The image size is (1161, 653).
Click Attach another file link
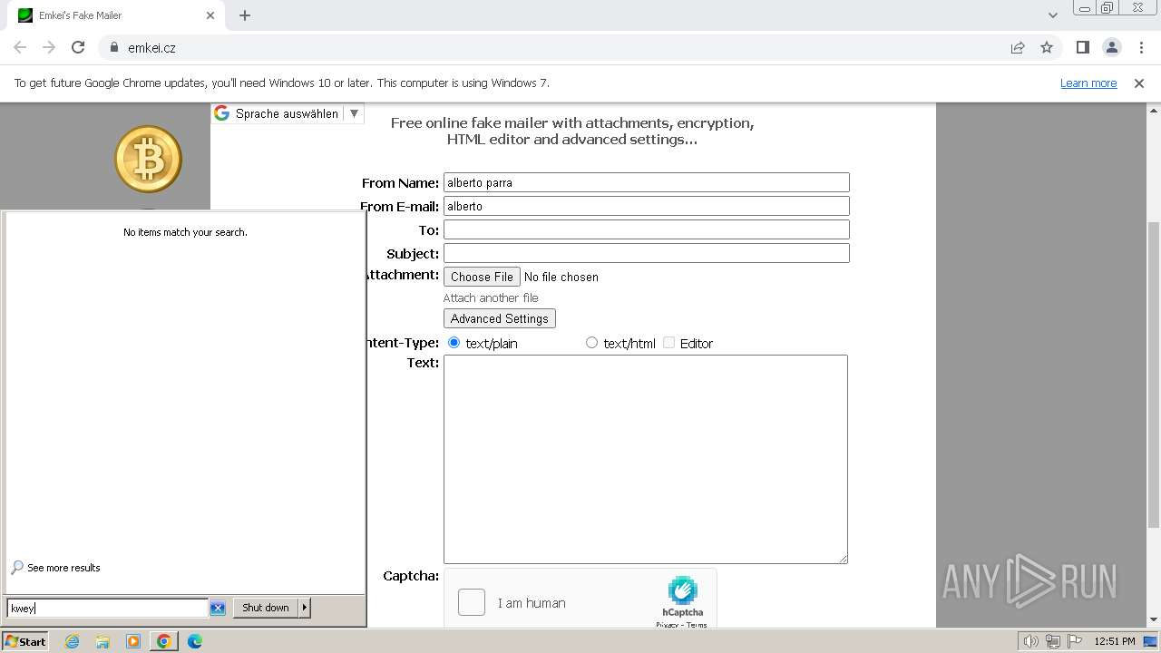click(x=491, y=297)
